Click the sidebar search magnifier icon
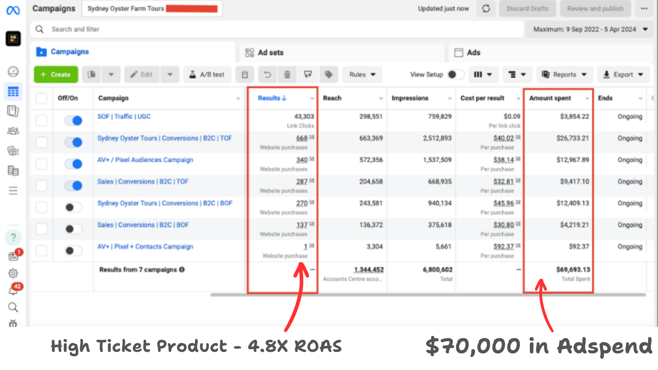Screen dimensions: 658x370 point(13,307)
